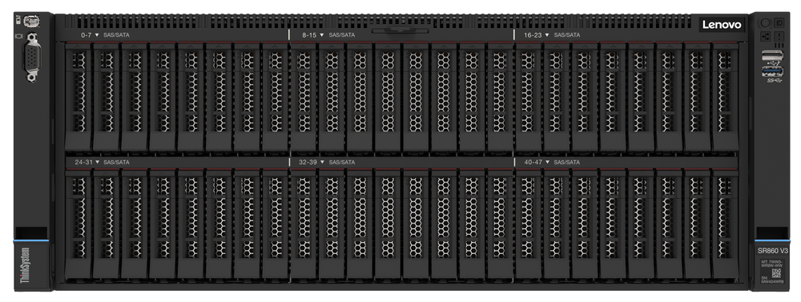The height and width of the screenshot is (302, 801).
Task: Click the external diagnostics handset connector
Action: tap(31, 21)
